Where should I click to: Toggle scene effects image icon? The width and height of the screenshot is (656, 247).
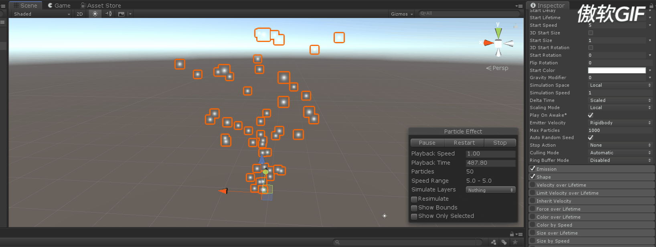(x=121, y=14)
